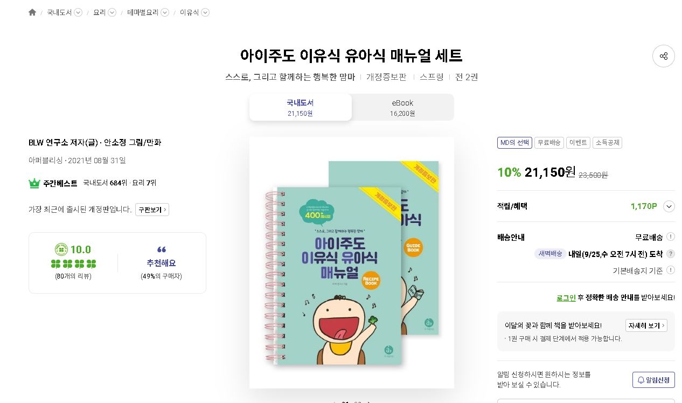
Task: Click the book cover image
Action: click(x=352, y=263)
